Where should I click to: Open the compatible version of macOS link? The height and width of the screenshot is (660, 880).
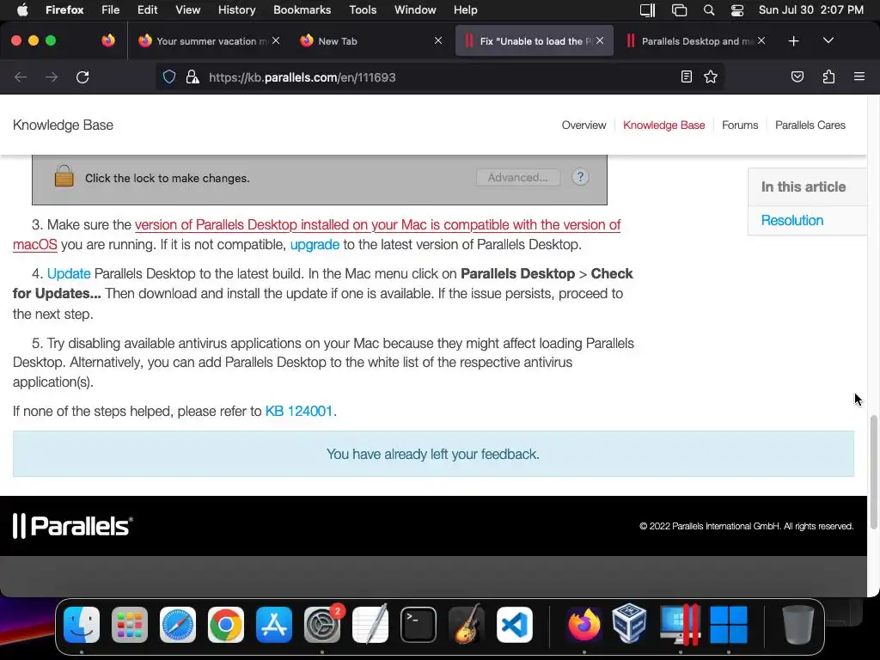pos(377,225)
